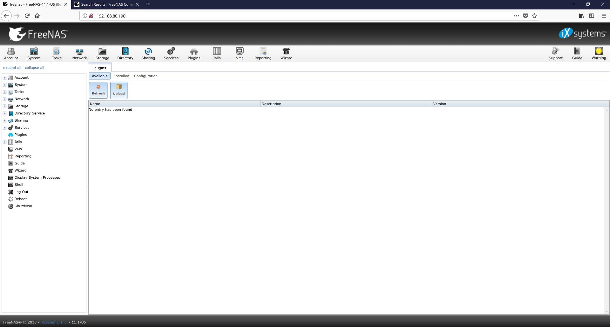Open the Jails toolbar icon
Screen dimensions: 610x327
click(217, 54)
